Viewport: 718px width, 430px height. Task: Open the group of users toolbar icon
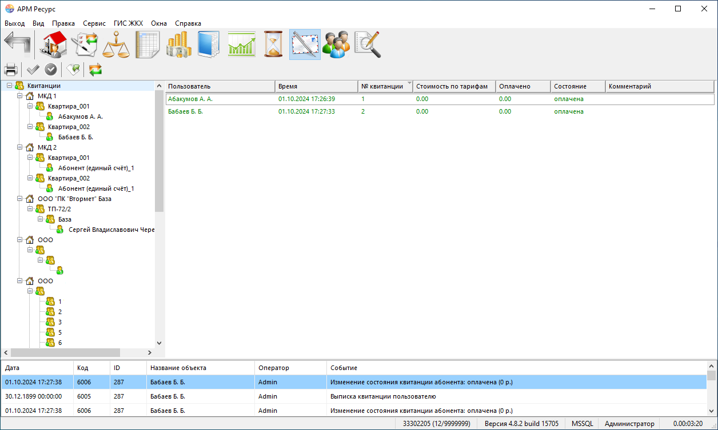click(336, 44)
